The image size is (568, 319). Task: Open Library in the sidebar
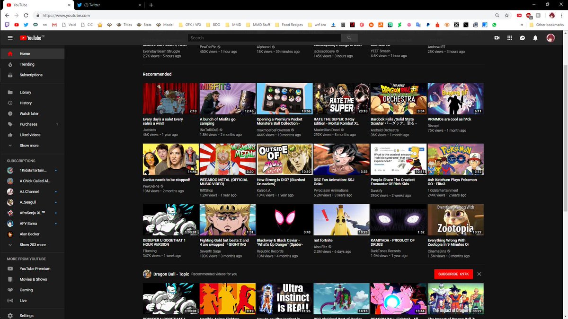point(32,92)
